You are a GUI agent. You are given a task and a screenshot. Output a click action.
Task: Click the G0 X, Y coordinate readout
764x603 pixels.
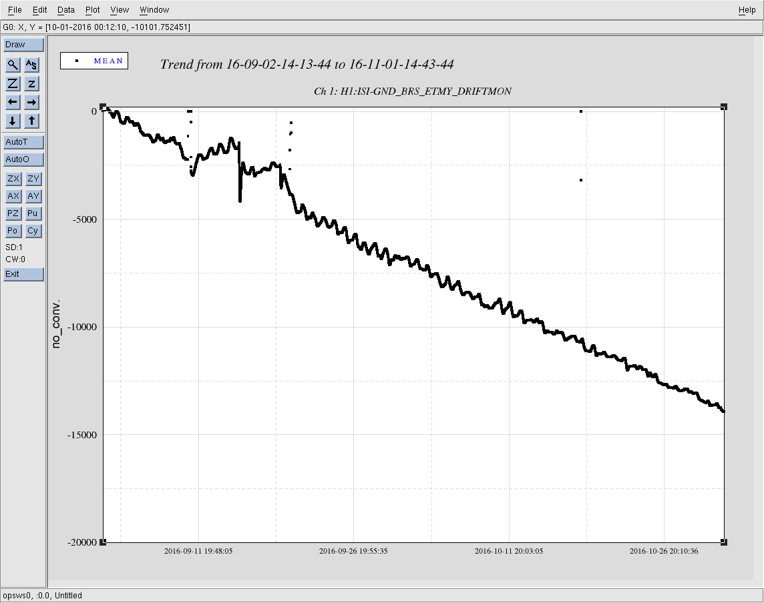tap(96, 27)
